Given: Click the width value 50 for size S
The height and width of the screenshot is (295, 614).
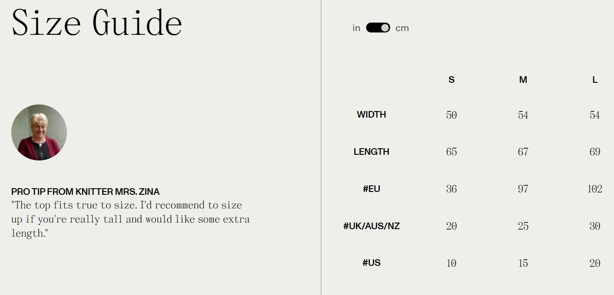Looking at the screenshot, I should [451, 115].
